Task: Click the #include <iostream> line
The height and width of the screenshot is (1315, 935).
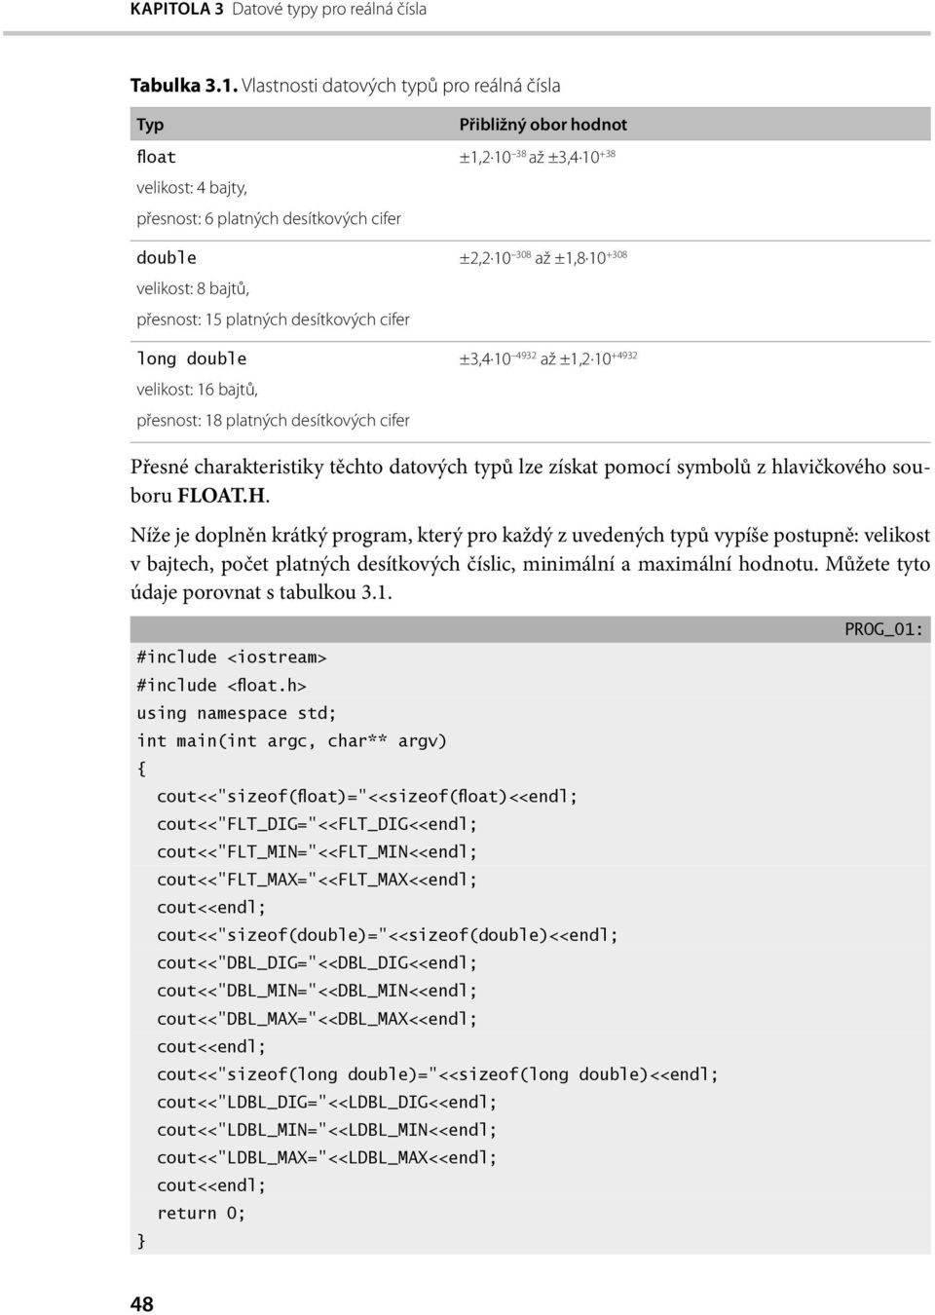Action: point(232,657)
